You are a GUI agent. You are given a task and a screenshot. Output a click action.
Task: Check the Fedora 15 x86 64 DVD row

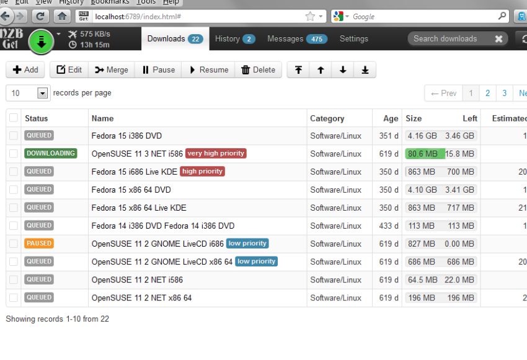[x=14, y=190]
